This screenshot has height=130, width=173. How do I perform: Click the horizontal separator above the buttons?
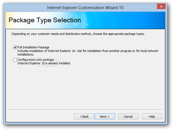point(85,109)
